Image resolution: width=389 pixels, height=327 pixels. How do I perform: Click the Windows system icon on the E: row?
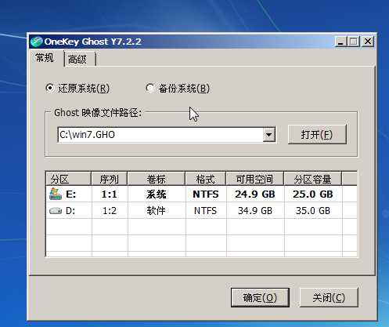coord(56,194)
